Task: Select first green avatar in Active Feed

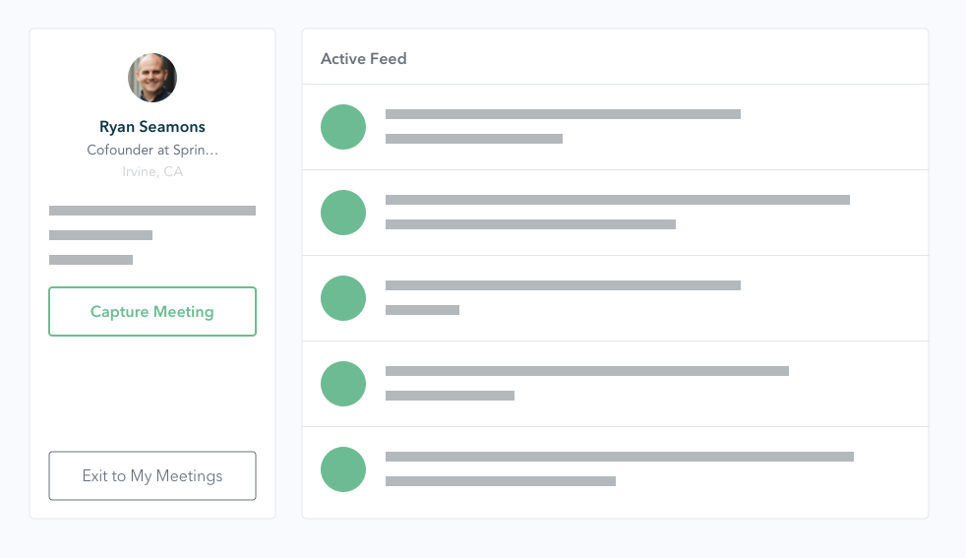Action: (343, 127)
